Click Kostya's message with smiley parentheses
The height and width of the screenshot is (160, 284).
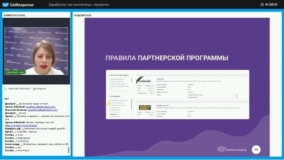tap(17, 141)
